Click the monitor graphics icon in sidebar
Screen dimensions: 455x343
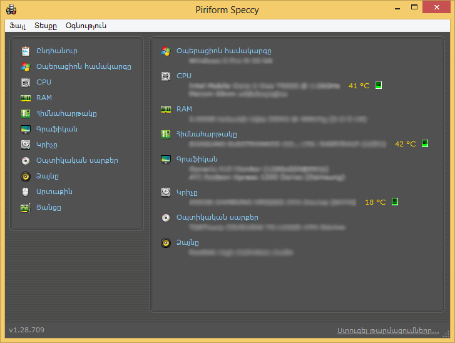26,130
